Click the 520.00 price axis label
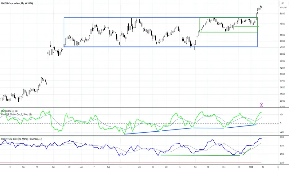289x170 pixels. 282,14
